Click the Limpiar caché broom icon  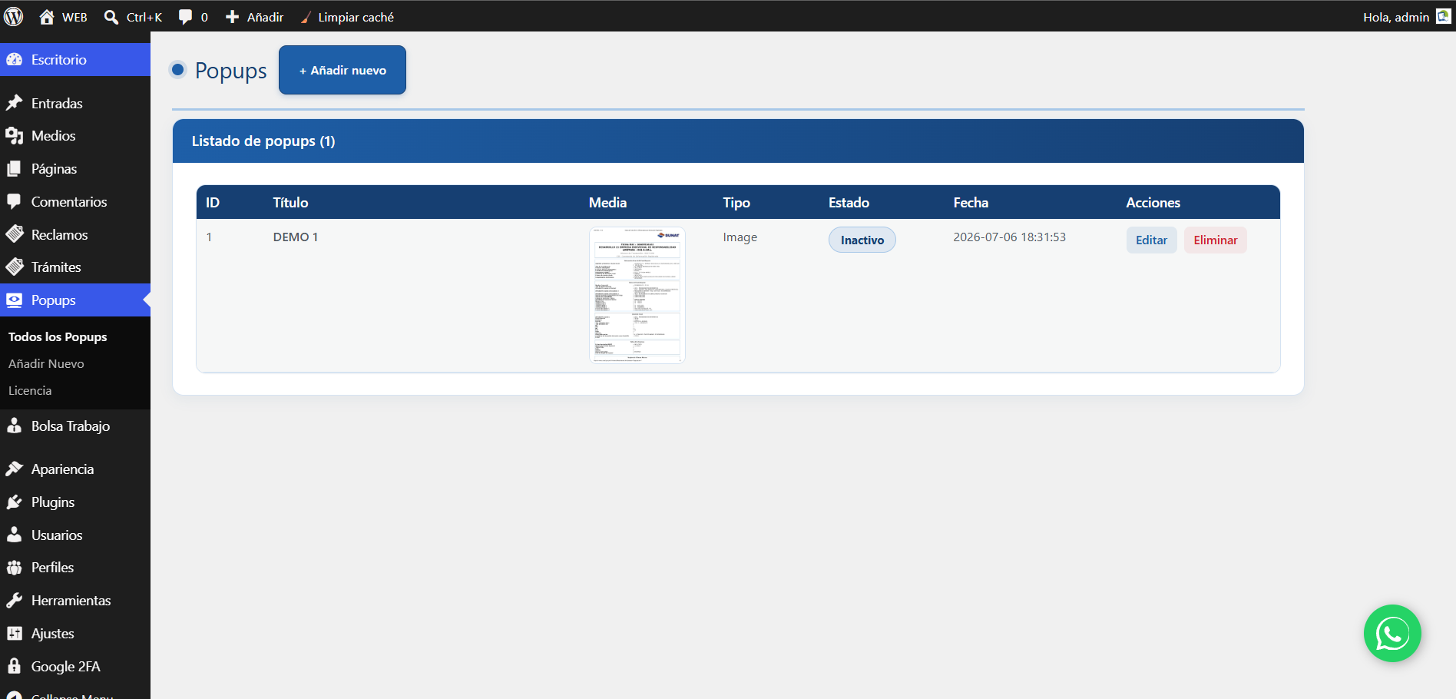[306, 17]
